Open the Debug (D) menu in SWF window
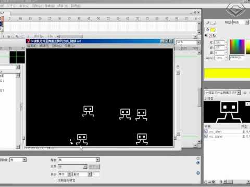Screen dimensions: 250x187 (x=70, y=46)
